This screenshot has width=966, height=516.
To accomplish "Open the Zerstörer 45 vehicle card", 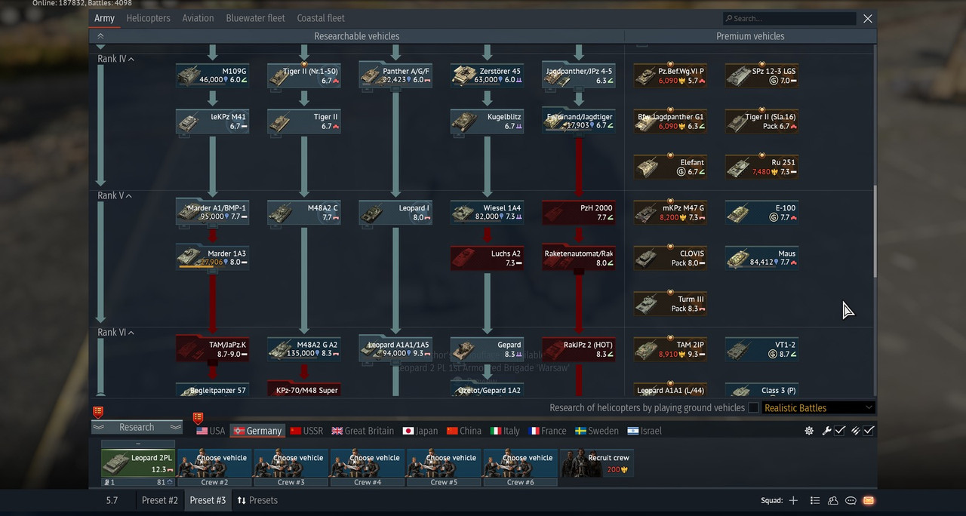I will 487,75.
